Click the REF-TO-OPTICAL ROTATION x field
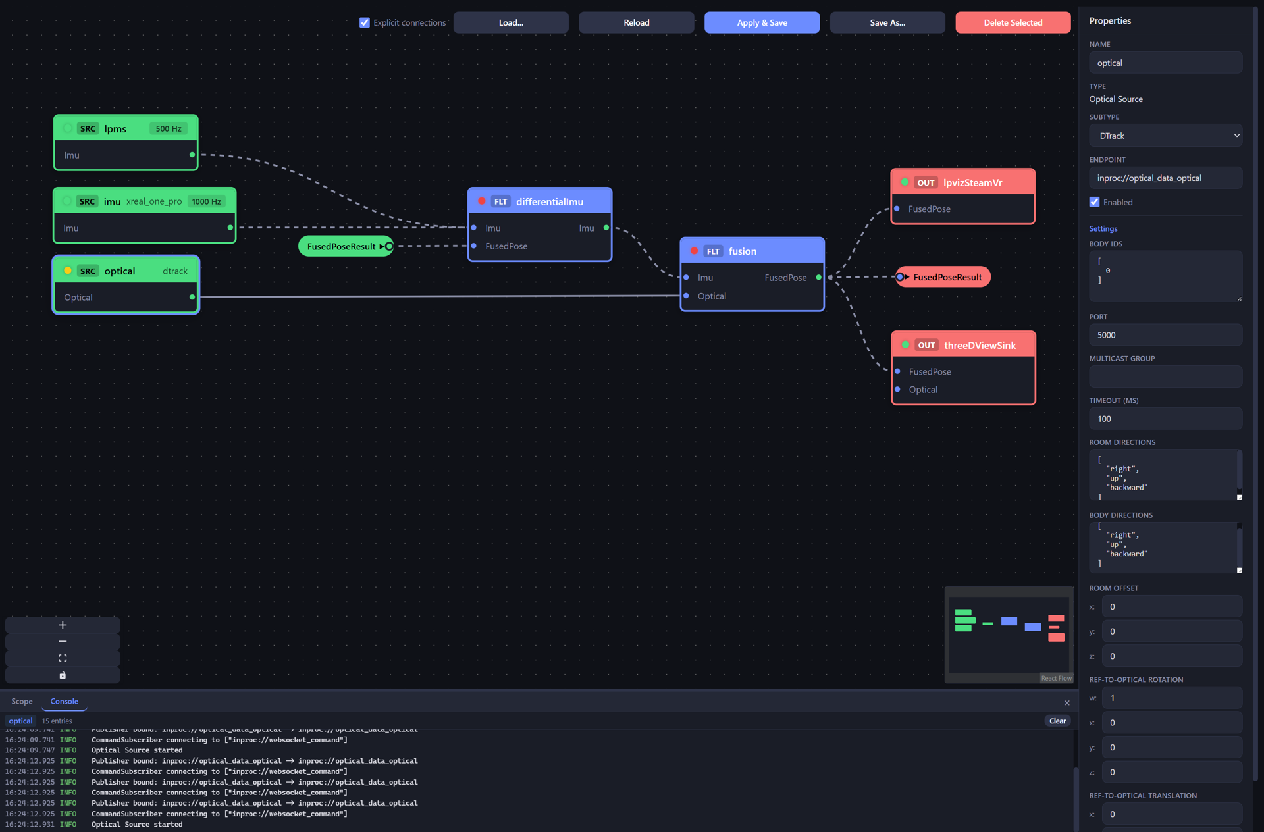The image size is (1264, 832). (1172, 723)
